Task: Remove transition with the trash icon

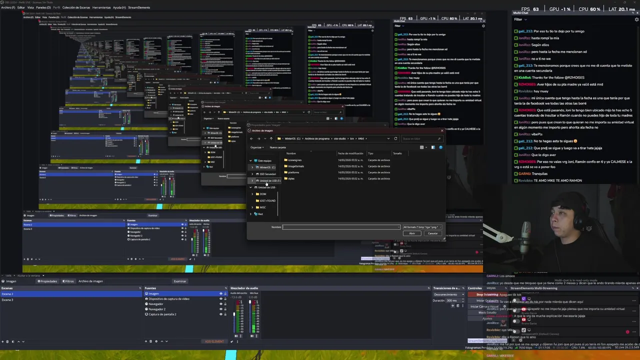Action: tap(458, 306)
